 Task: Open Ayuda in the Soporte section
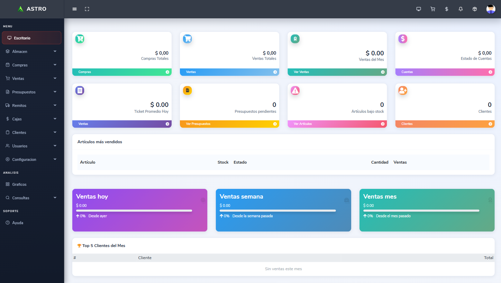point(18,223)
